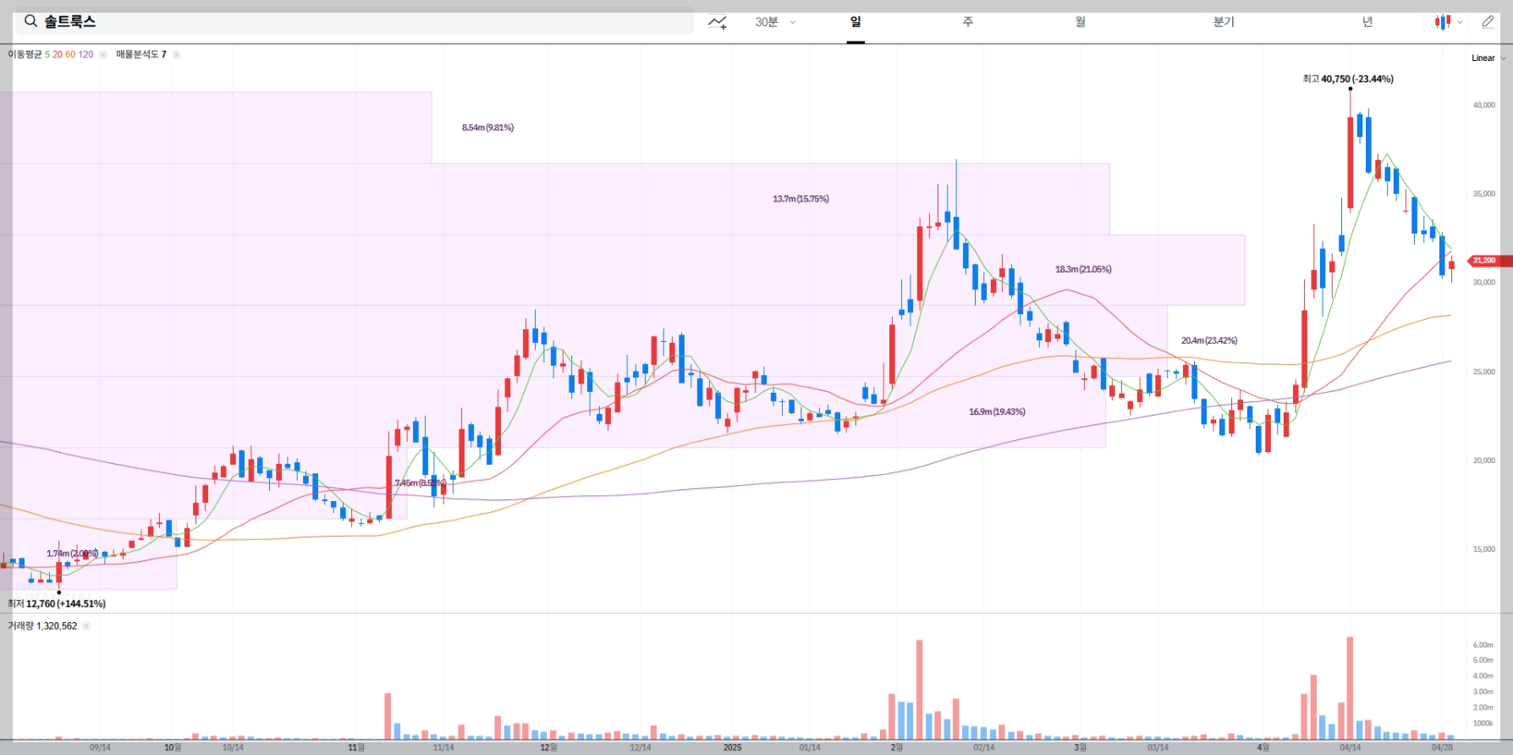Open the add indicator chart icon

tap(718, 22)
